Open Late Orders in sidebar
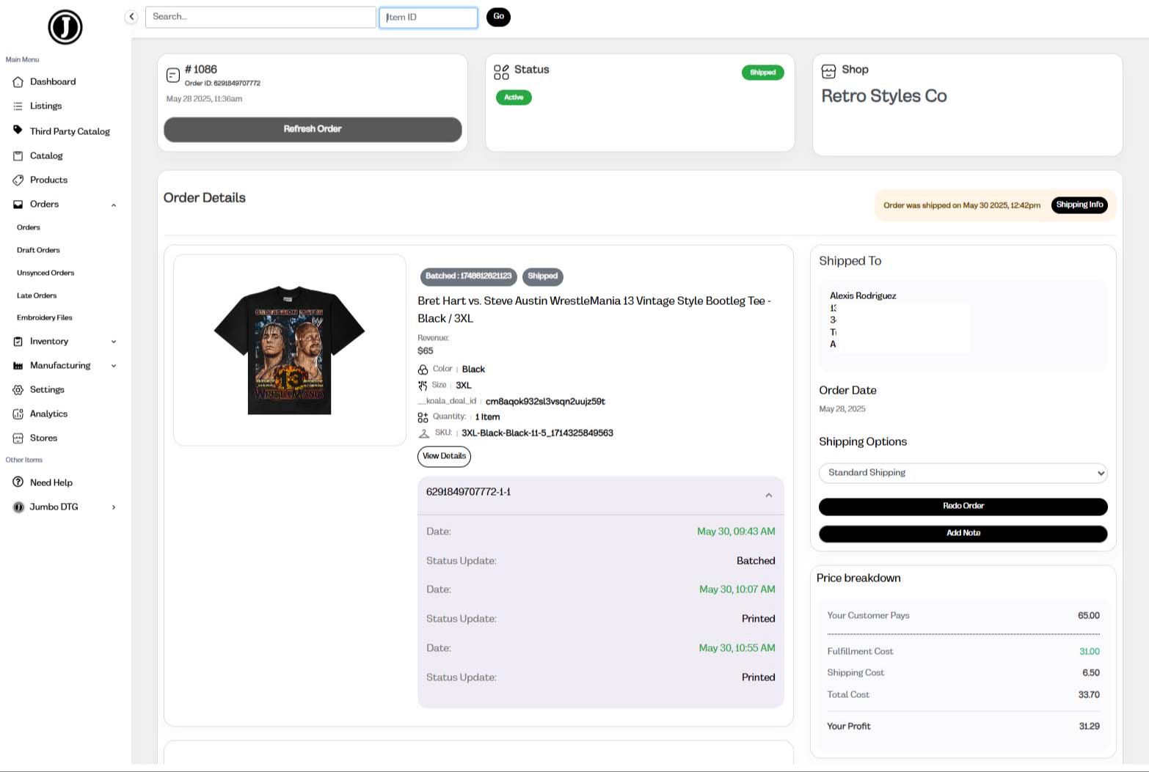The image size is (1149, 772). 37,295
